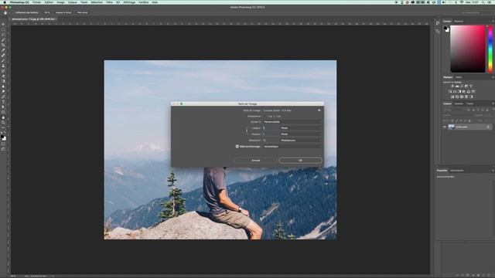Toggle lock transparent pixels in Calques panel
The width and height of the screenshot is (495, 278).
pyautogui.click(x=452, y=120)
